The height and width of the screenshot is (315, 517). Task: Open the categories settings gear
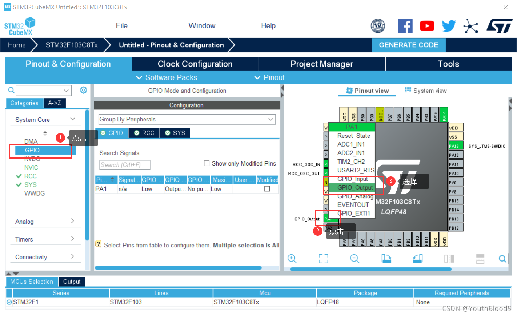click(84, 90)
